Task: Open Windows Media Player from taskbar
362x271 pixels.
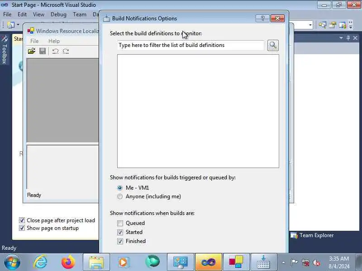Action: [124, 262]
